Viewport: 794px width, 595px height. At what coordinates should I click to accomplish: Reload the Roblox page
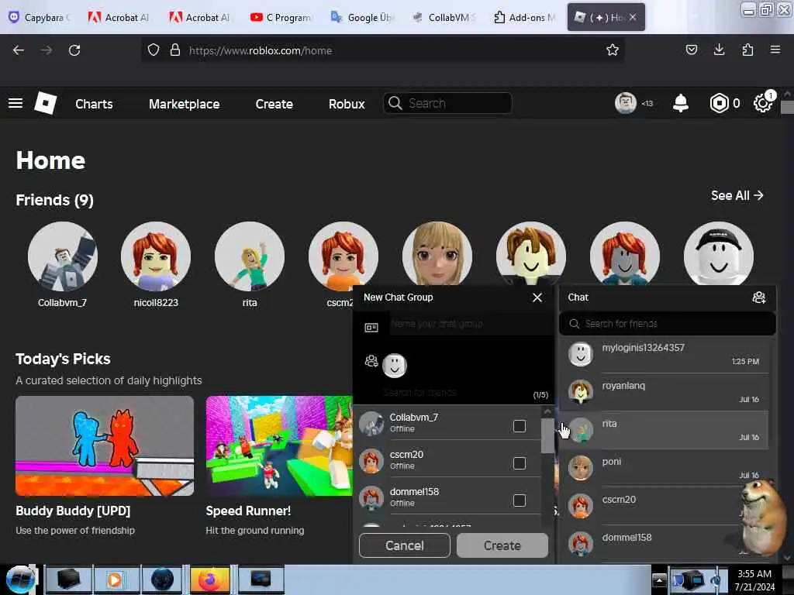pos(74,50)
